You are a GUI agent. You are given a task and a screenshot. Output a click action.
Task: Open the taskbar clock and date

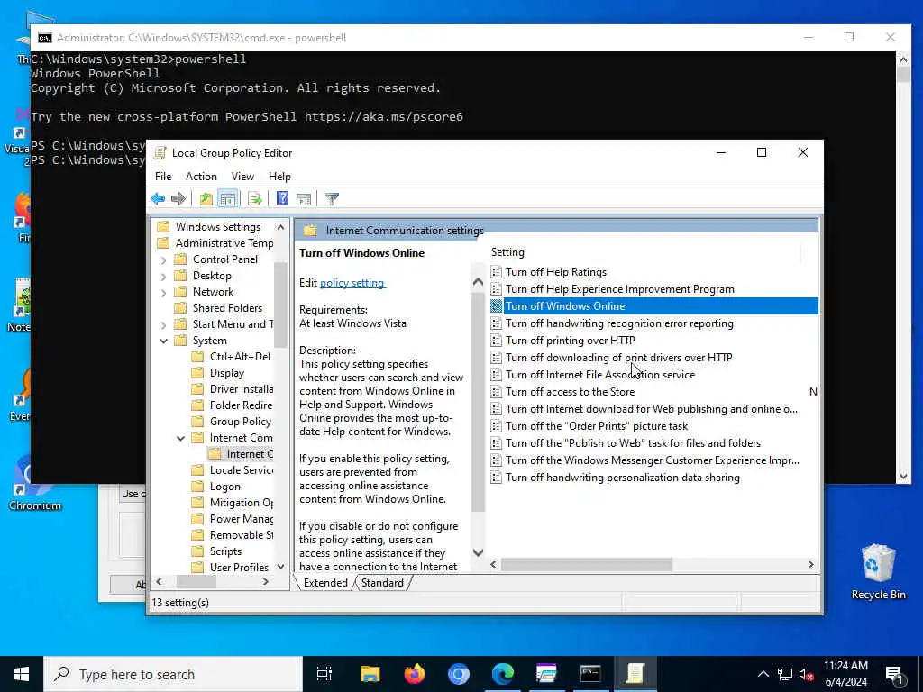pos(845,674)
